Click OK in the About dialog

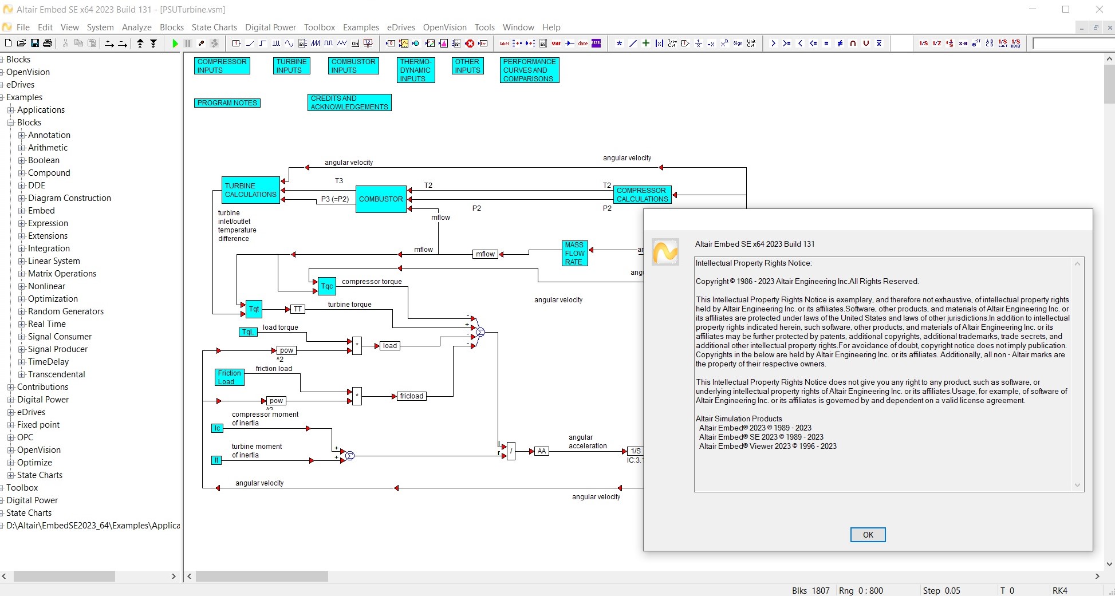pos(868,535)
